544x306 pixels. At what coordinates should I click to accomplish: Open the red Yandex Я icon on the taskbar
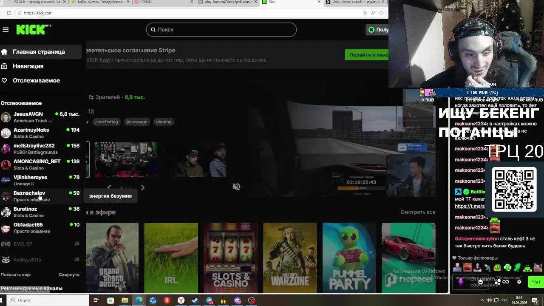click(167, 300)
